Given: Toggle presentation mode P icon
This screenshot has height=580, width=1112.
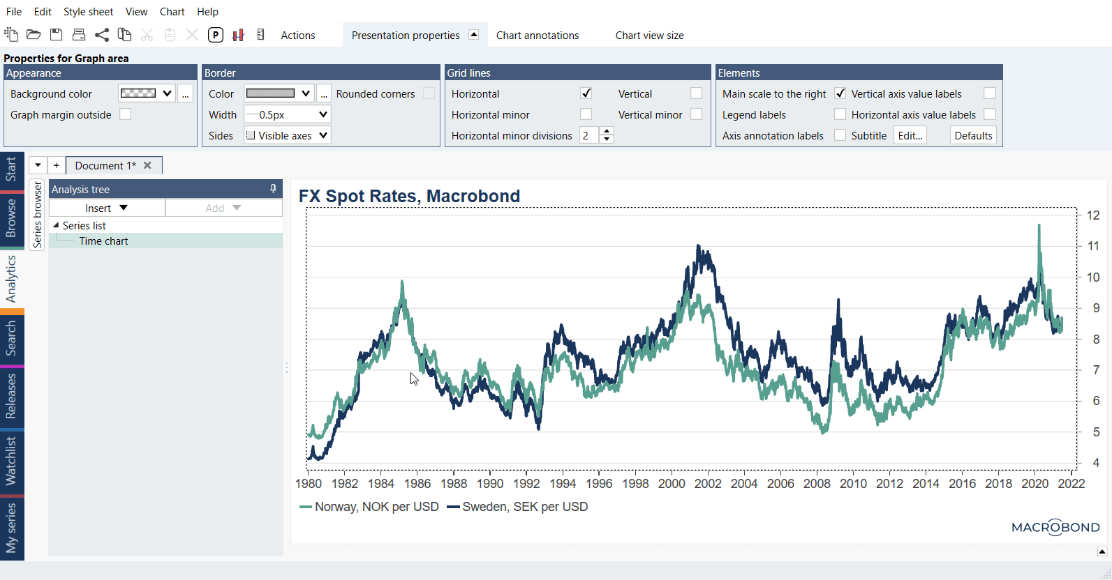Looking at the screenshot, I should coord(216,35).
